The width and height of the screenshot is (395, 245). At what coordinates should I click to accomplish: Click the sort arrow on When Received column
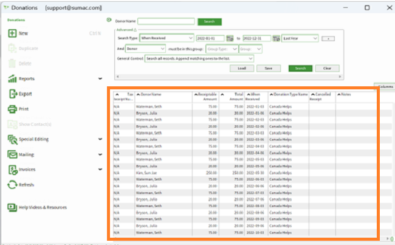(249, 94)
